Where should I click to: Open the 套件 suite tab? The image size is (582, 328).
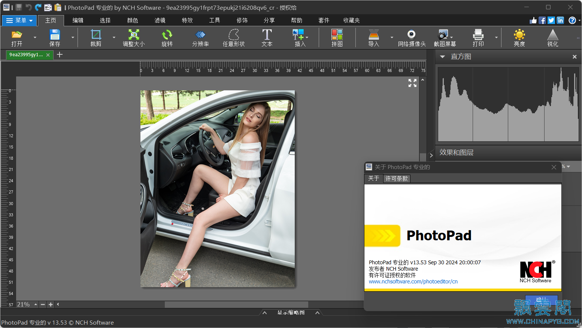[x=324, y=20]
